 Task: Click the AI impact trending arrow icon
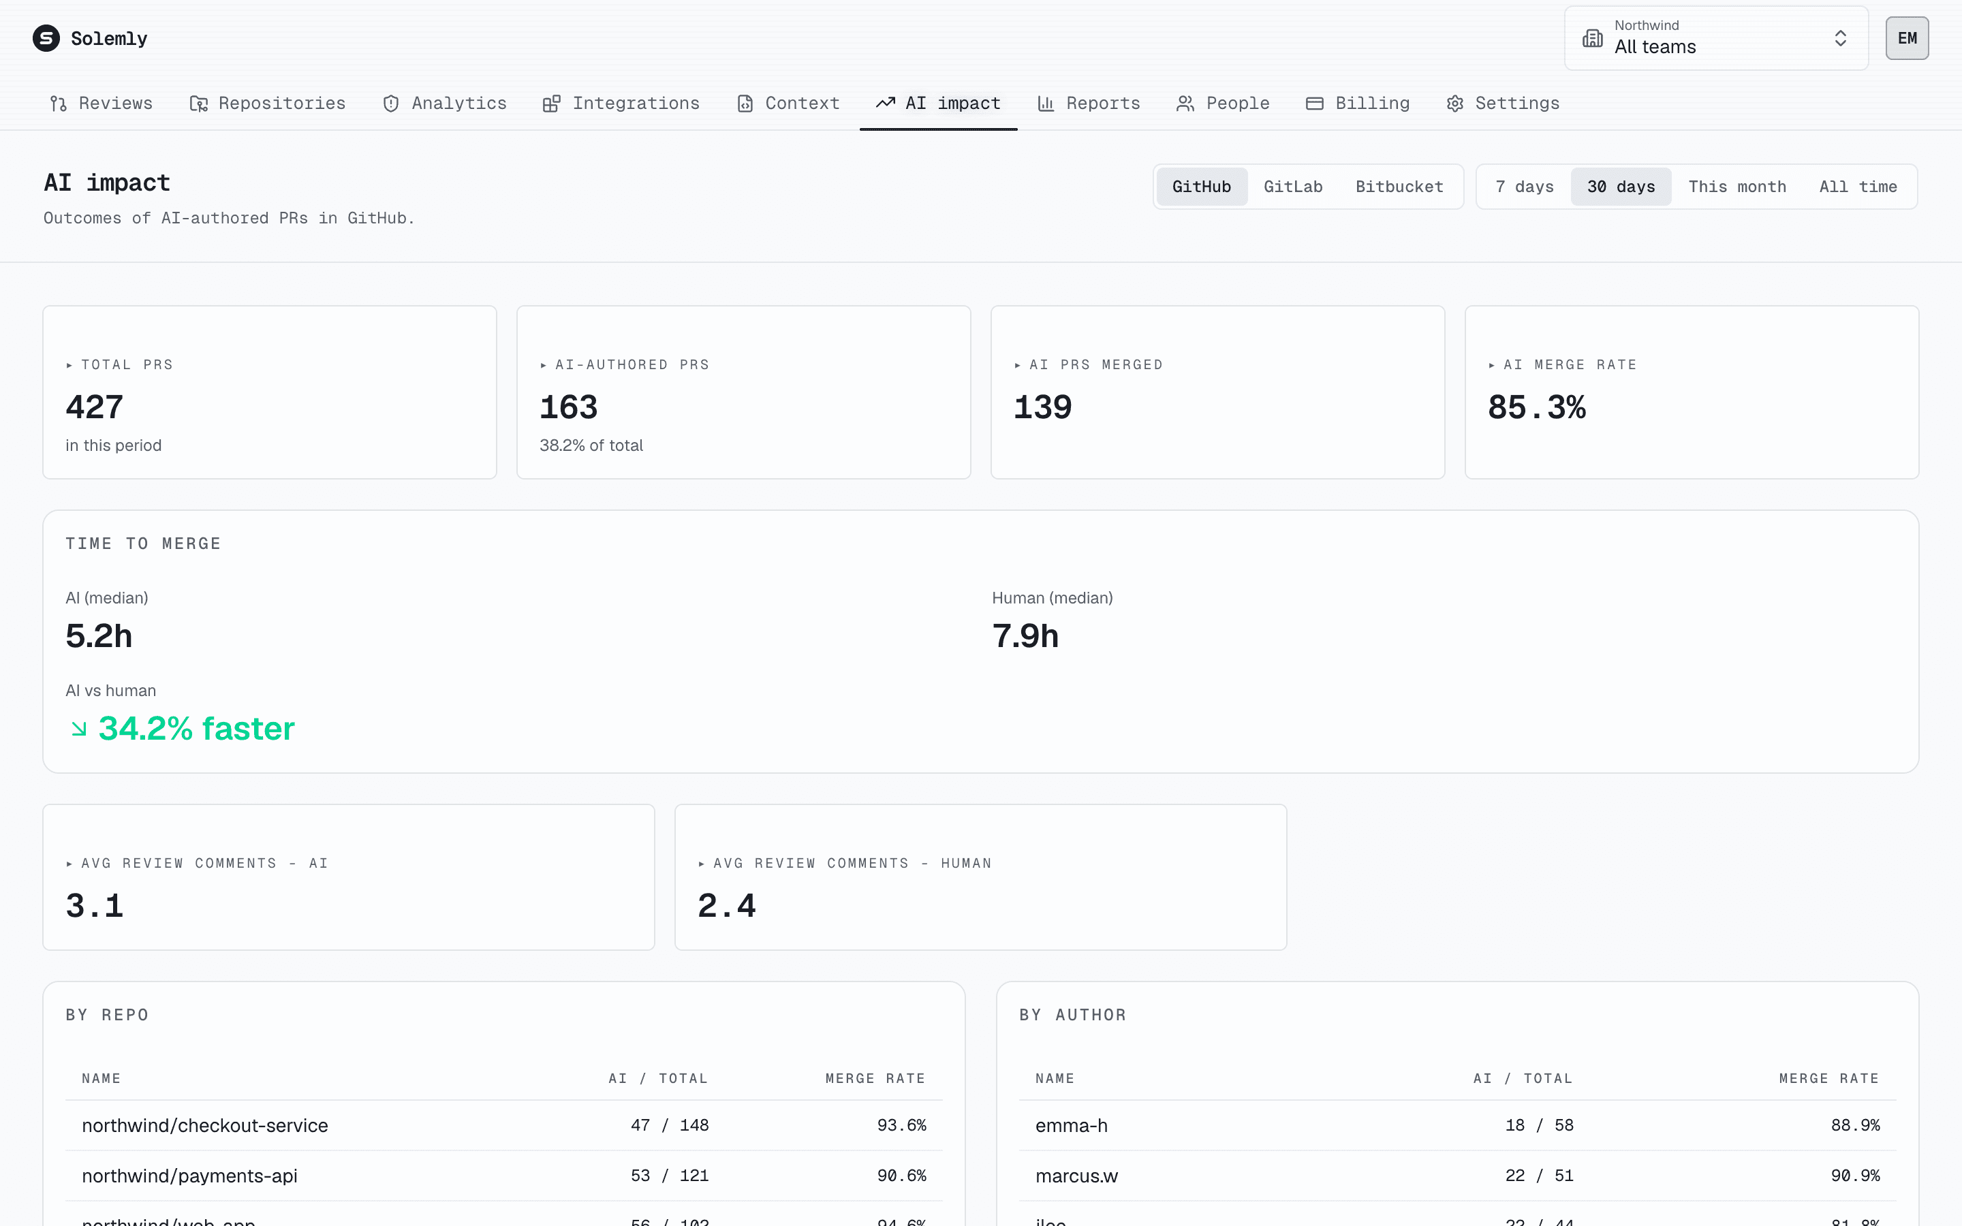886,103
